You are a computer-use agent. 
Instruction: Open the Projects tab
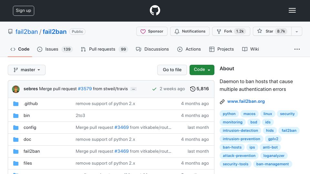(x=222, y=49)
